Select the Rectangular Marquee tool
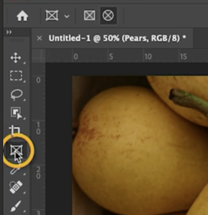Viewport: 208px width, 215px height. [16, 75]
